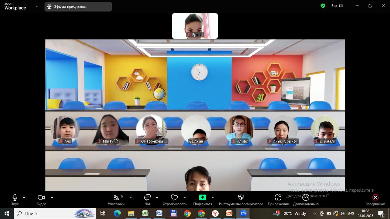This screenshot has width=390, height=219.
Task: Click the Windows taskbar Поиск search box
Action: (x=55, y=214)
